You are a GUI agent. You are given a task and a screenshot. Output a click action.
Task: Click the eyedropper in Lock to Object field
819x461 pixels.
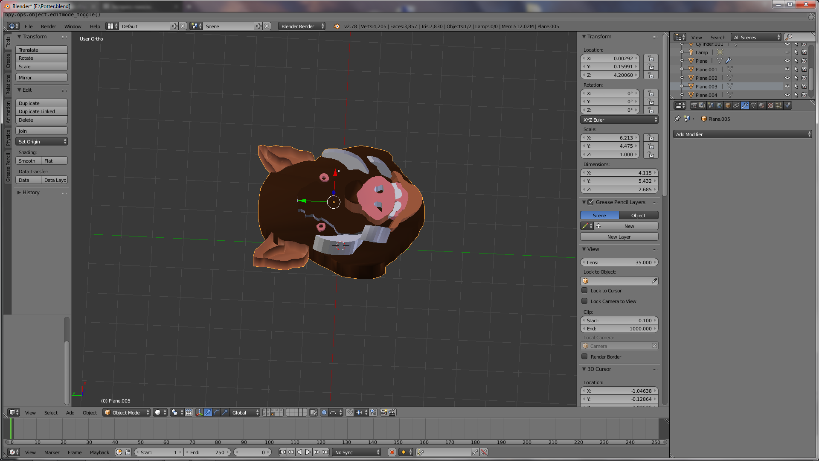pyautogui.click(x=654, y=281)
